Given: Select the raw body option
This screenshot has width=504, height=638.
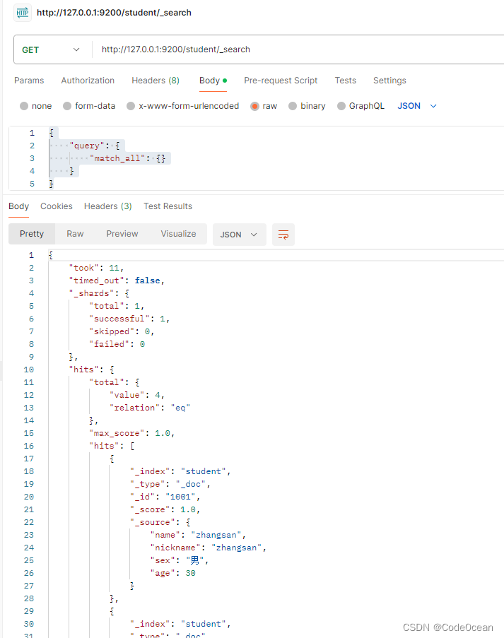Looking at the screenshot, I should [x=264, y=106].
